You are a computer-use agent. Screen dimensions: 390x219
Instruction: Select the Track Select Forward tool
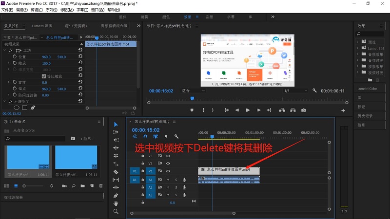(116, 132)
